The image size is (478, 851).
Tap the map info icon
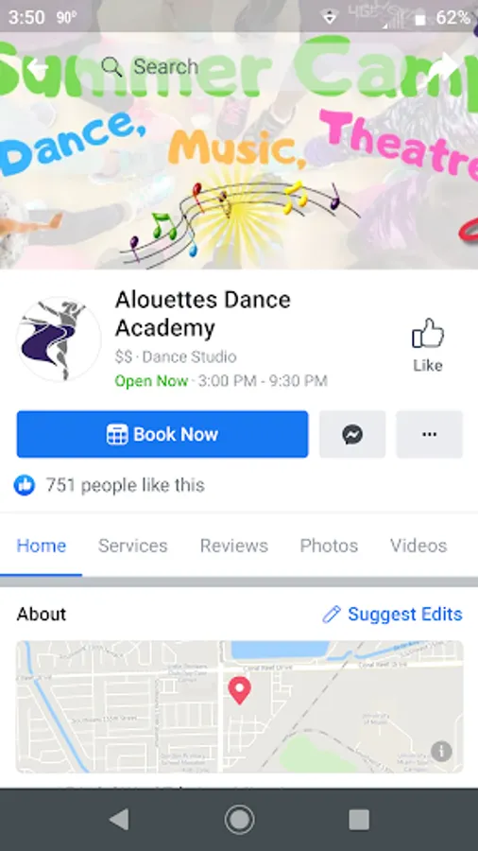click(x=441, y=752)
